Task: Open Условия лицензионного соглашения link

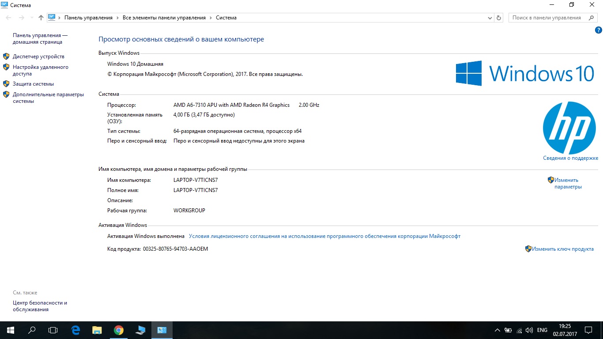Action: [324, 236]
